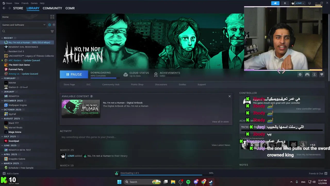
Task: Open the Games menu
Action: click(x=34, y=3)
